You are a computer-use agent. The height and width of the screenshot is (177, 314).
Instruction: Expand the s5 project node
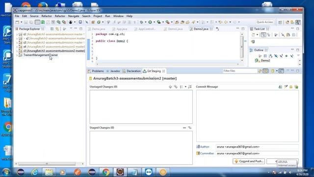[17, 51]
